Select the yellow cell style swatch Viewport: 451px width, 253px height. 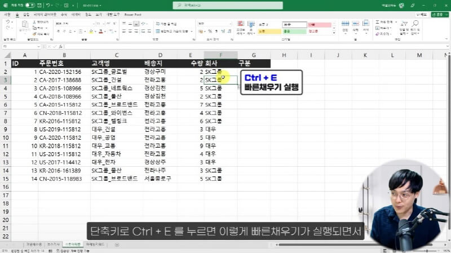269,32
